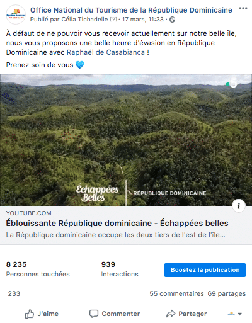Open the Célia Tichadelle publisher link
Viewport: 252px width, 323px height.
tap(84, 20)
